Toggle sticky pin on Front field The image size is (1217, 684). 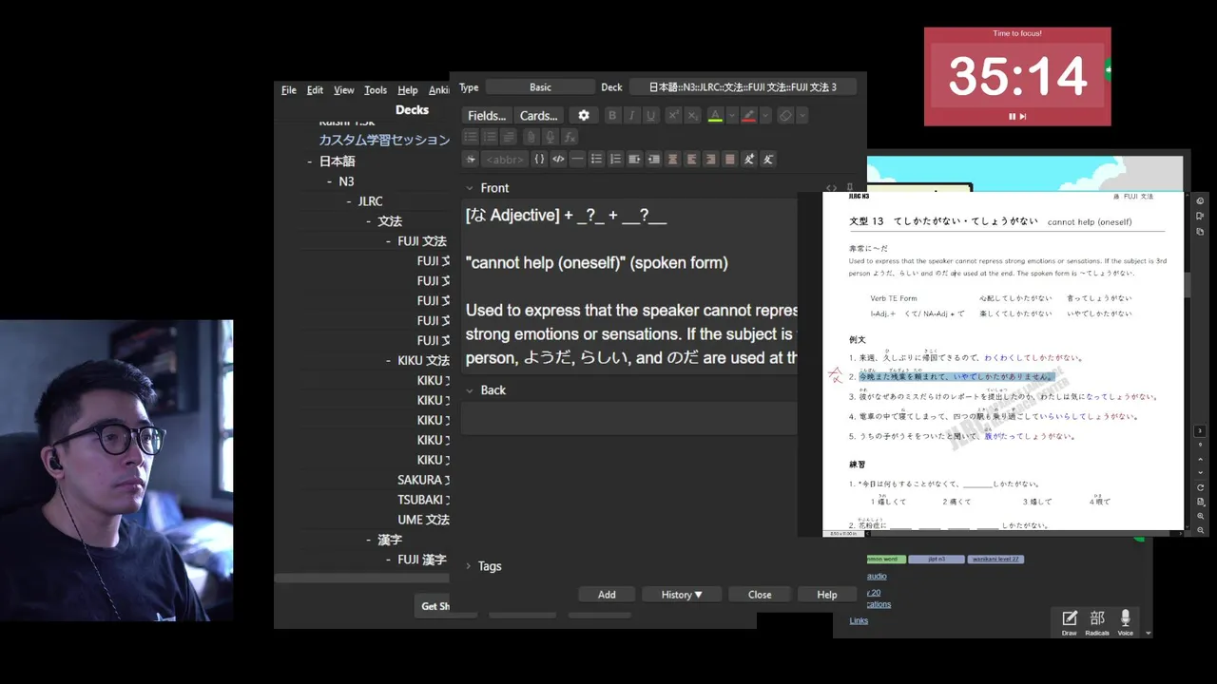850,188
